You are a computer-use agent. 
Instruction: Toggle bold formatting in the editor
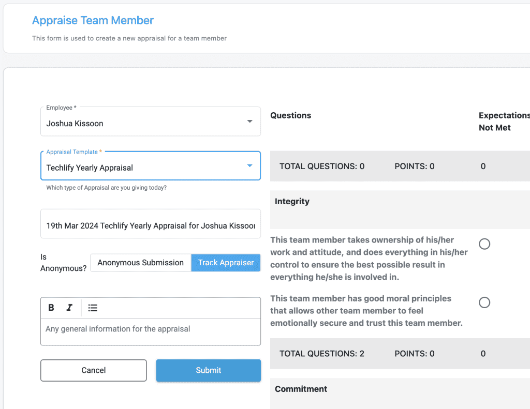pyautogui.click(x=51, y=308)
